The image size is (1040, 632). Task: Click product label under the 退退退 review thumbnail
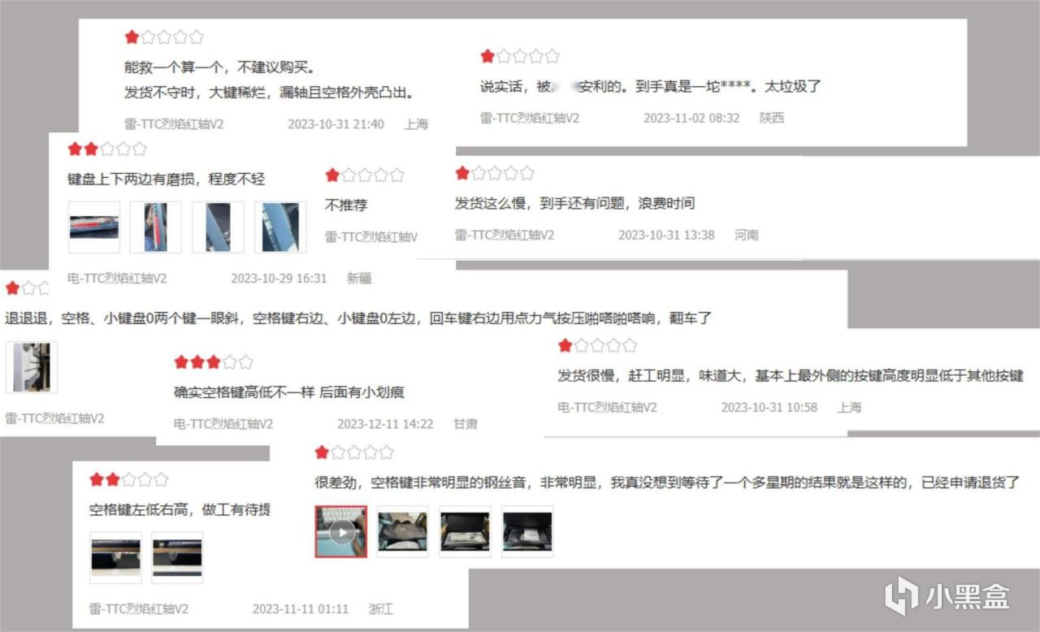(x=54, y=418)
